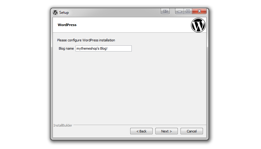Close the Setup window
This screenshot has height=149, width=261.
point(199,11)
